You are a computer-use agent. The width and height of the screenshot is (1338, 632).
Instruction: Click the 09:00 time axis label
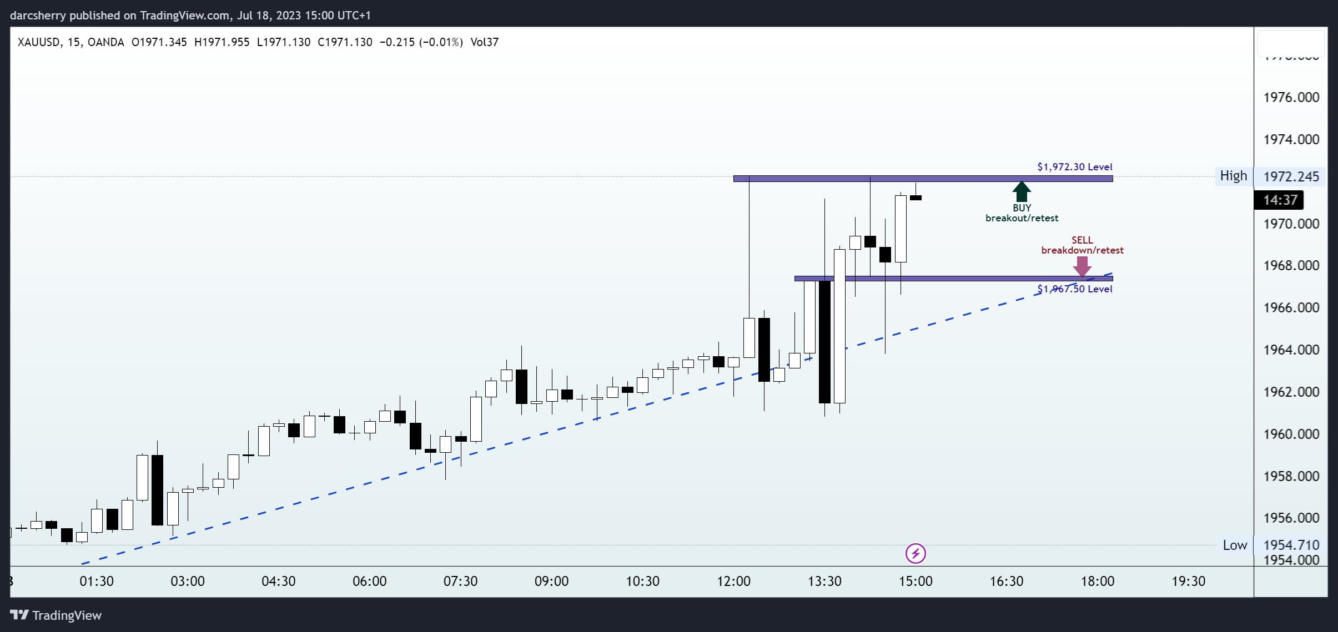tap(551, 582)
